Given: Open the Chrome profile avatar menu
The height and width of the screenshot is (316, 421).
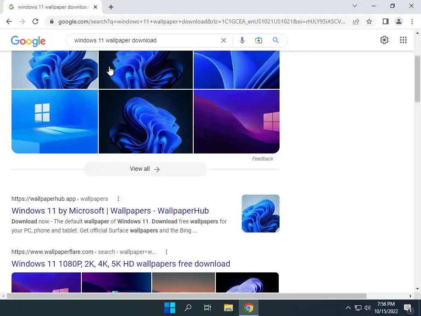Looking at the screenshot, I should [x=399, y=21].
